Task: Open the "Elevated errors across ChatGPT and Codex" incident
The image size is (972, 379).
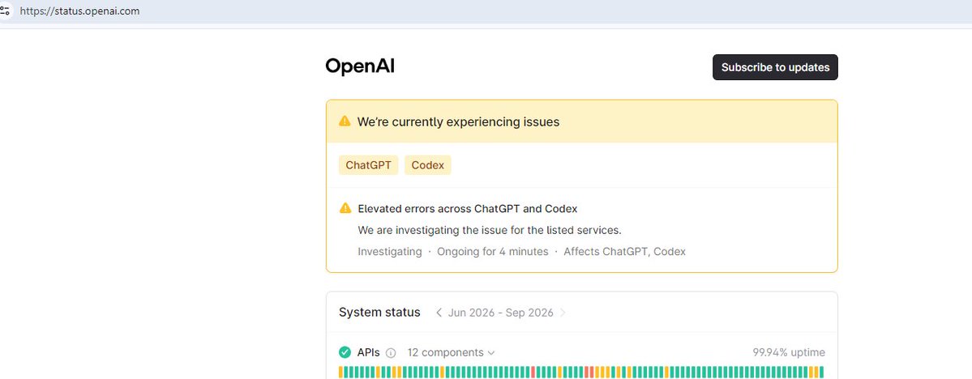Action: 468,209
